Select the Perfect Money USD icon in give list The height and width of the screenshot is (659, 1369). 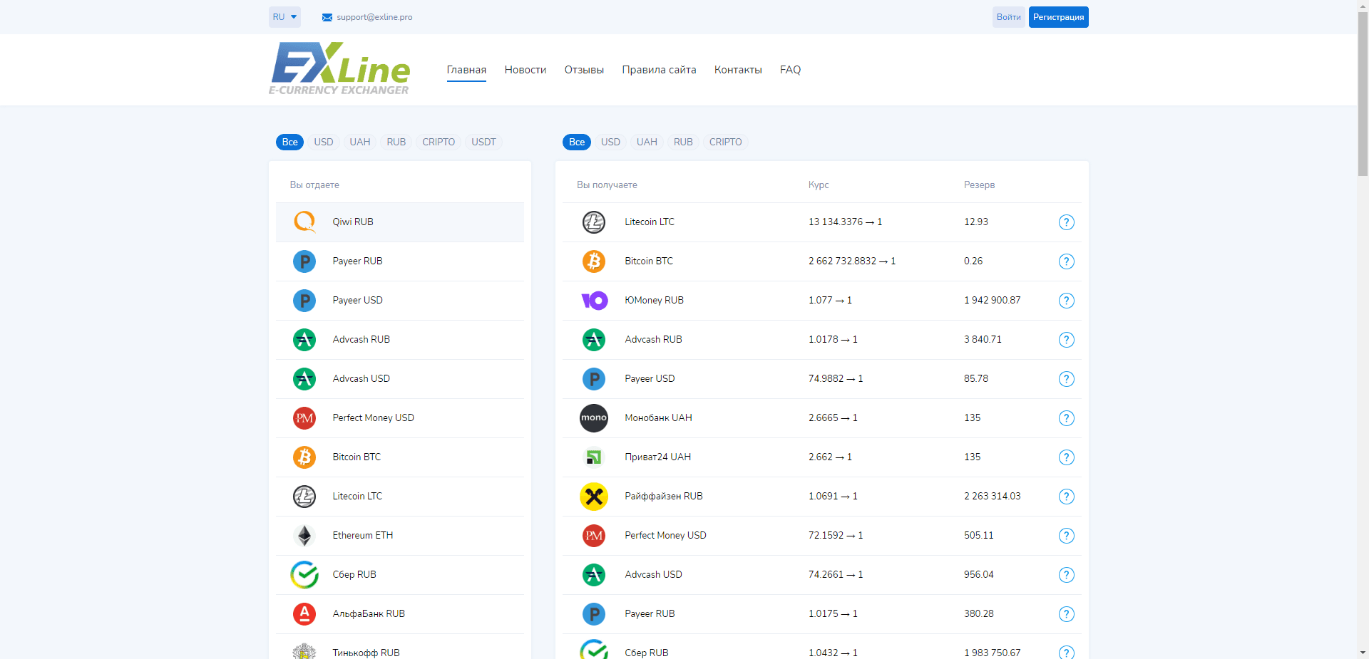point(304,418)
